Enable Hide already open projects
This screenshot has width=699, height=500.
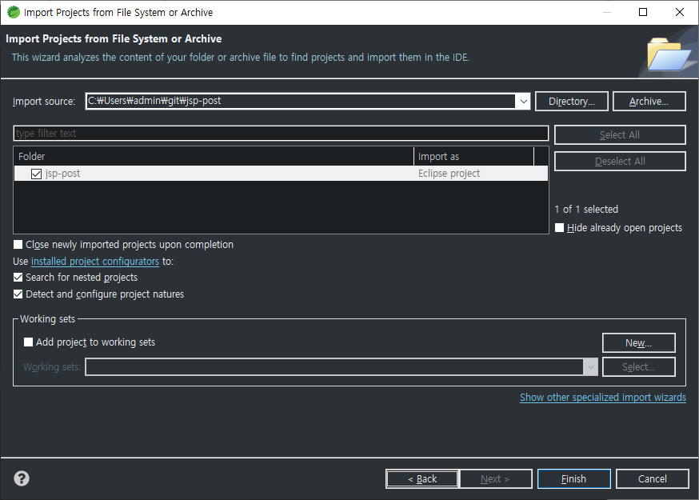pyautogui.click(x=560, y=227)
